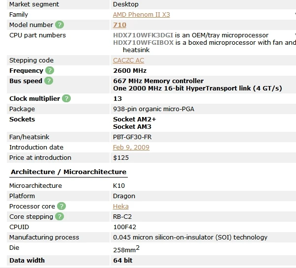Click the Family row label
The height and width of the screenshot is (268, 296).
click(19, 15)
